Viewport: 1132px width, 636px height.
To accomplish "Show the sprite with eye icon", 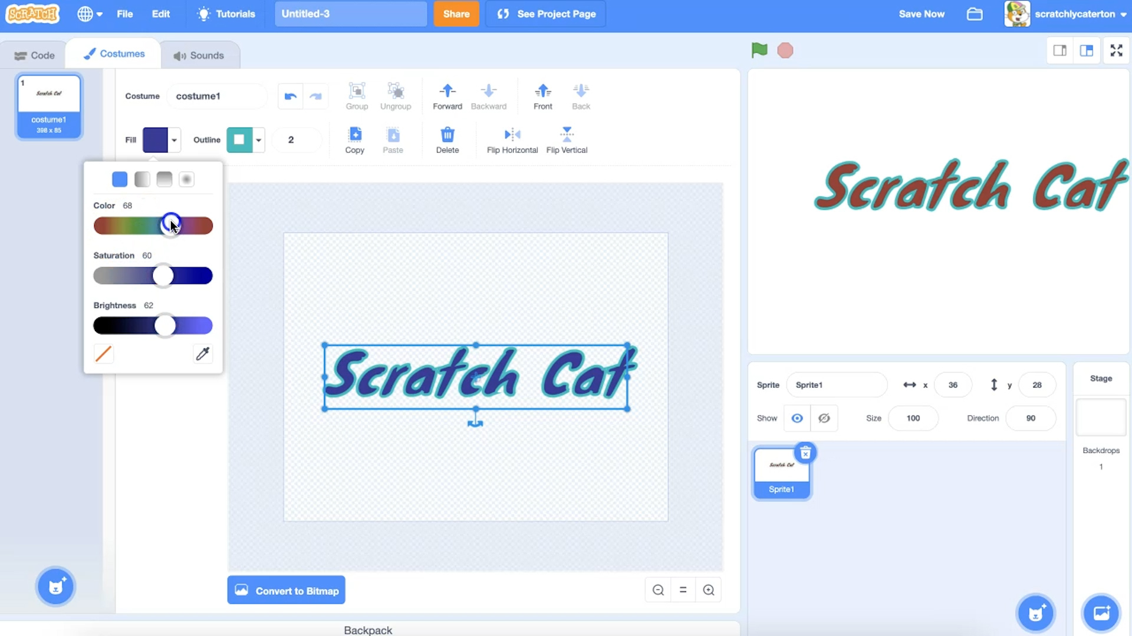I will point(797,418).
